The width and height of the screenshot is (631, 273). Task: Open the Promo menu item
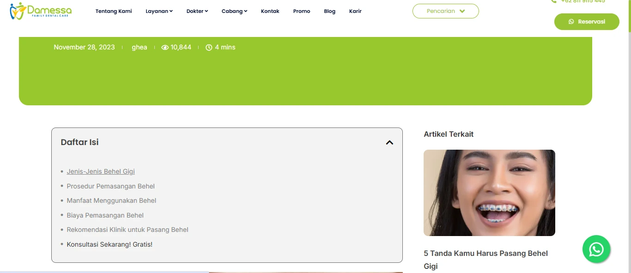pos(302,11)
